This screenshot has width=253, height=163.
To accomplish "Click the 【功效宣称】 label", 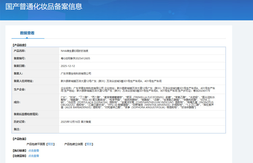I will coord(19,156).
